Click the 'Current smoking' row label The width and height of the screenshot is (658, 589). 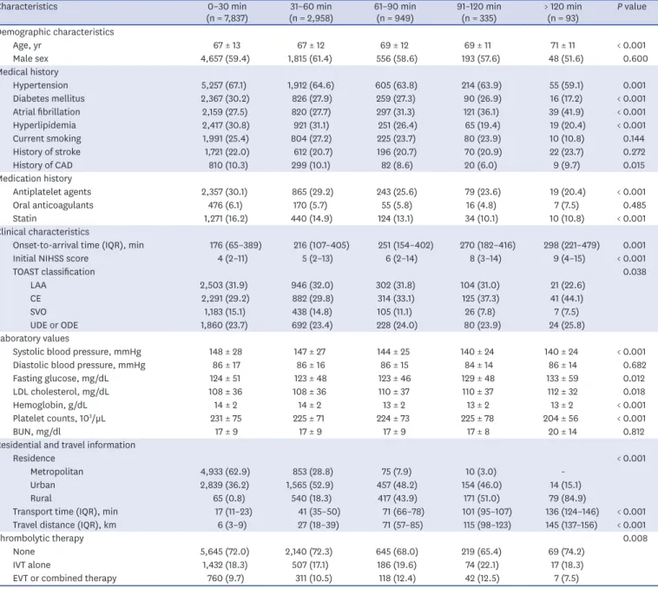click(47, 138)
